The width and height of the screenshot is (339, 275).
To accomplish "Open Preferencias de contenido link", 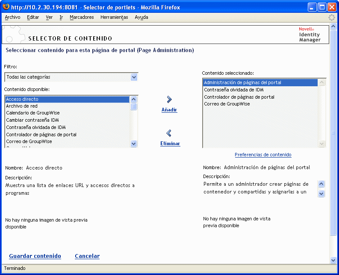I will click(263, 155).
